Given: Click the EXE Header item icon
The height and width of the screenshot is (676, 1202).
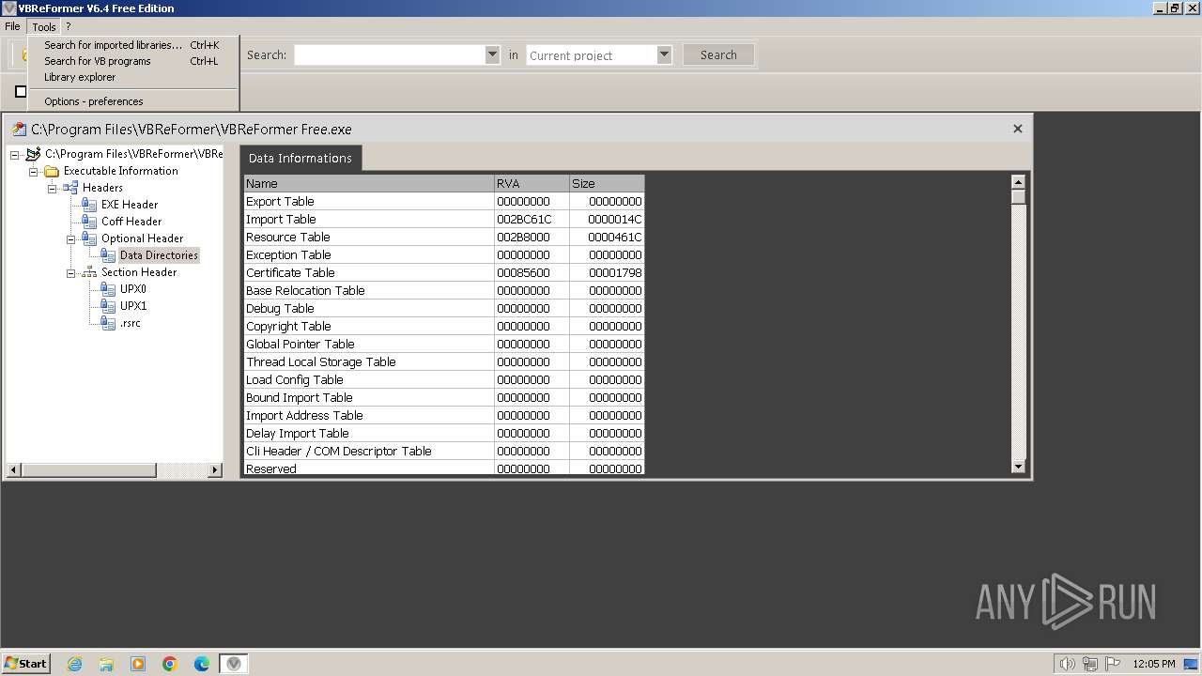Looking at the screenshot, I should pyautogui.click(x=89, y=205).
